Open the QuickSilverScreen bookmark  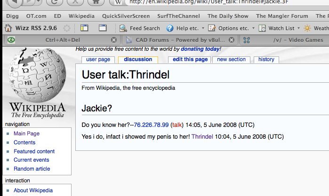126,16
